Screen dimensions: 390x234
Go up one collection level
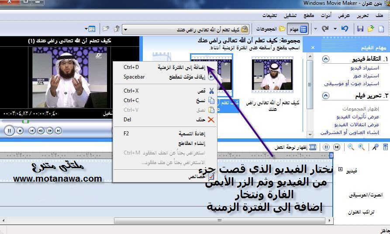click(117, 29)
